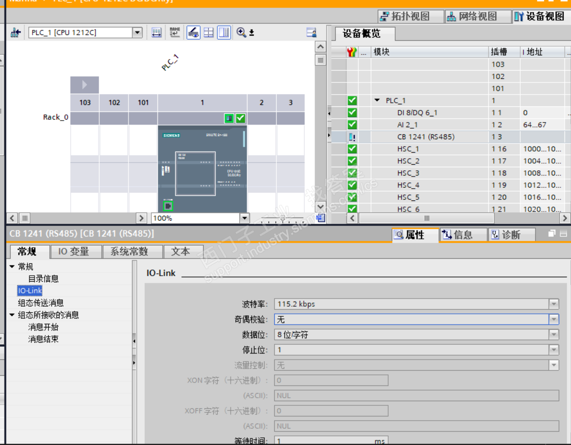Click the scroll down arrow of the device canvas
Image resolution: width=571 pixels, height=445 pixels.
point(321,206)
